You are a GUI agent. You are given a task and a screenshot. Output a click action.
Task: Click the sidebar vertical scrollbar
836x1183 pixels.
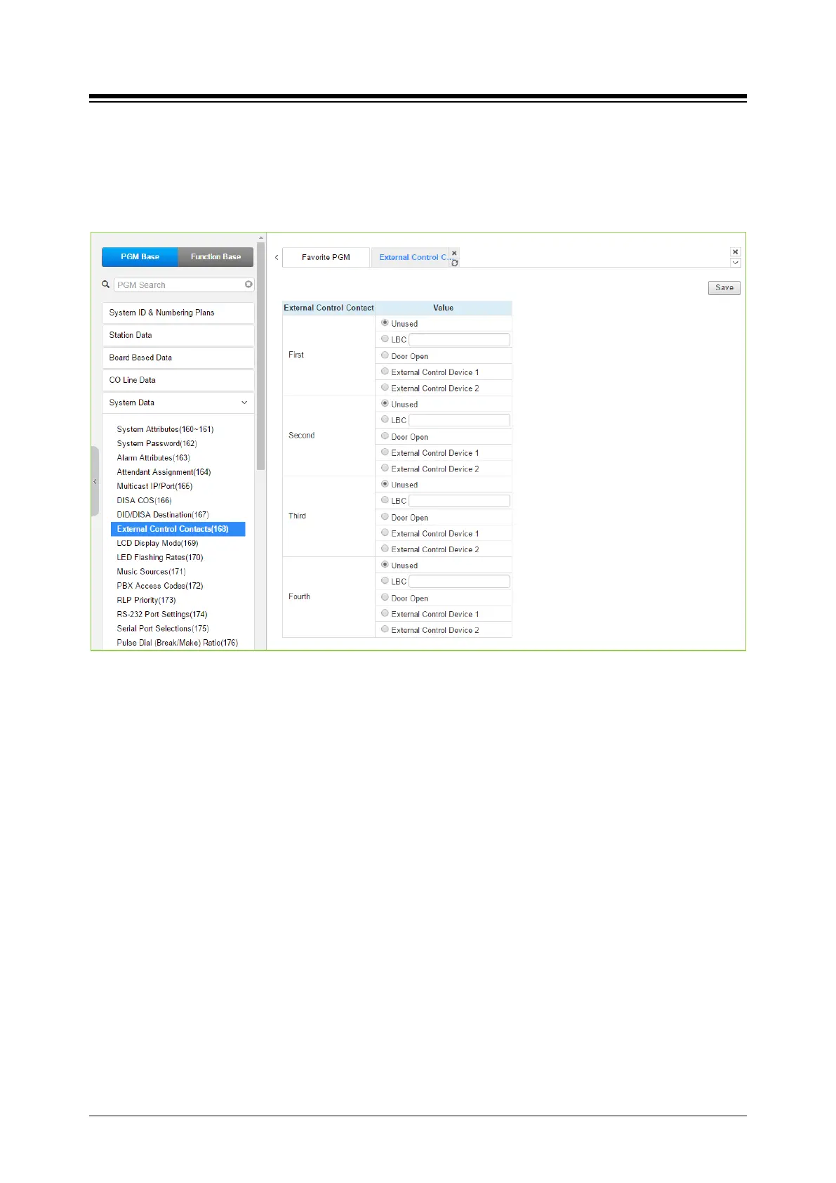pos(260,356)
